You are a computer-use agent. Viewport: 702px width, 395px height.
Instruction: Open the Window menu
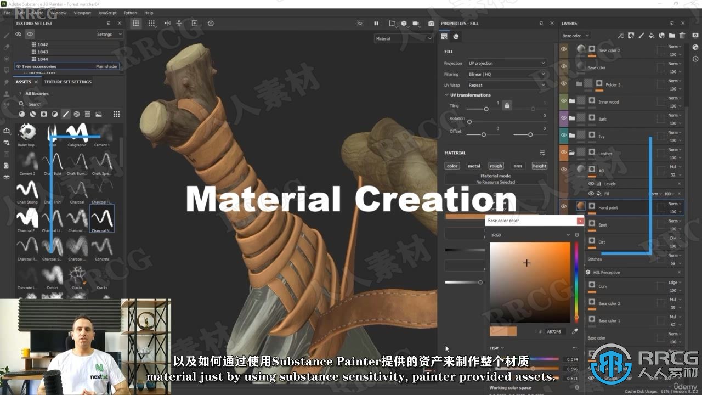(x=58, y=13)
